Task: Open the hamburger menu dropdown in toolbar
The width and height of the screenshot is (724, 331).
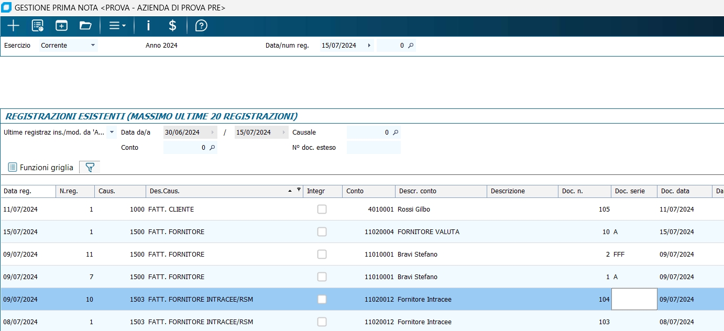Action: tap(117, 26)
